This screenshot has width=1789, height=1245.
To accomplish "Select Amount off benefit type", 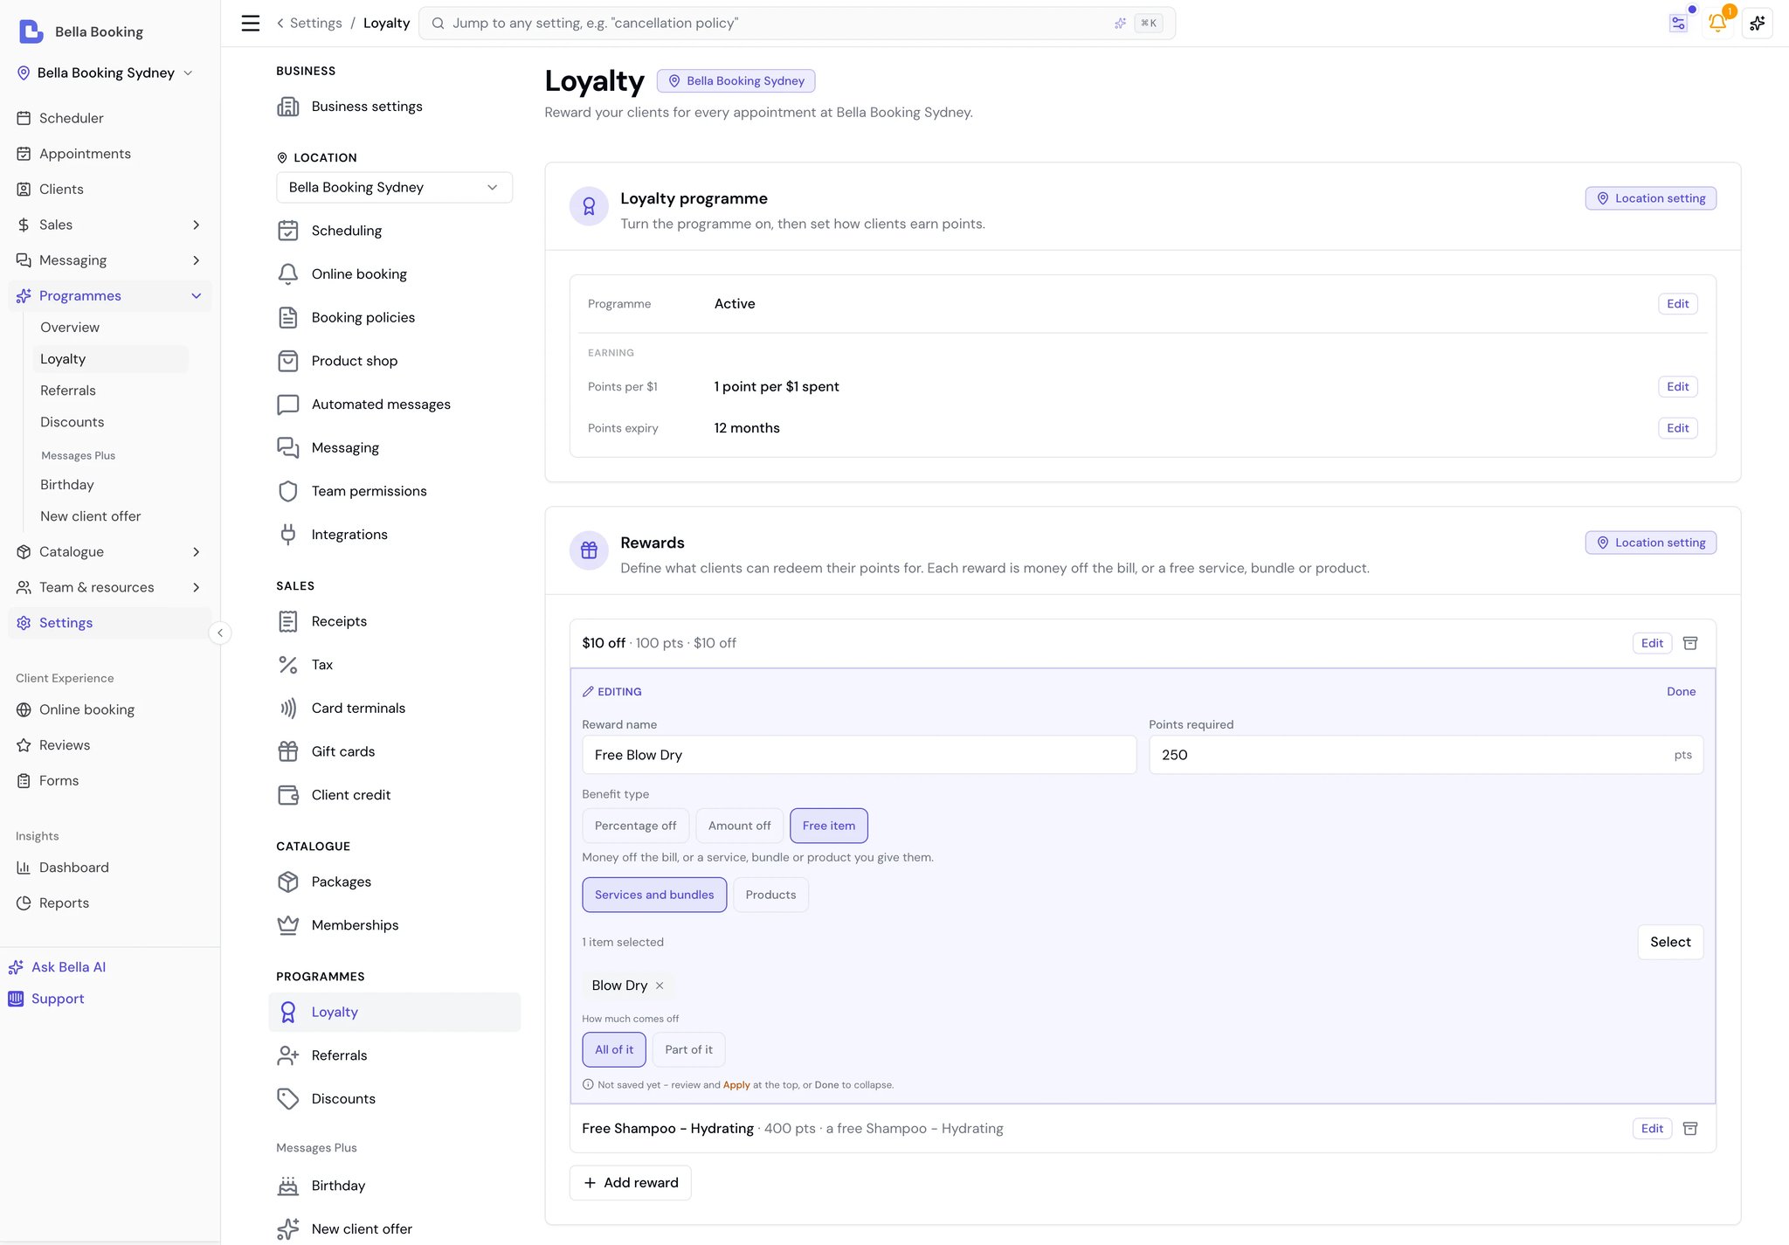I will coord(739,826).
